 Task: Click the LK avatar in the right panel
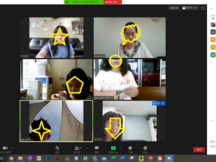point(213,32)
